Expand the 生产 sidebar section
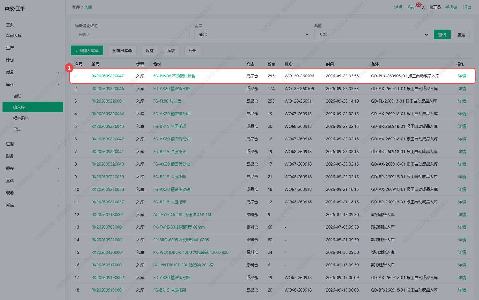This screenshot has width=479, height=300. (33, 48)
